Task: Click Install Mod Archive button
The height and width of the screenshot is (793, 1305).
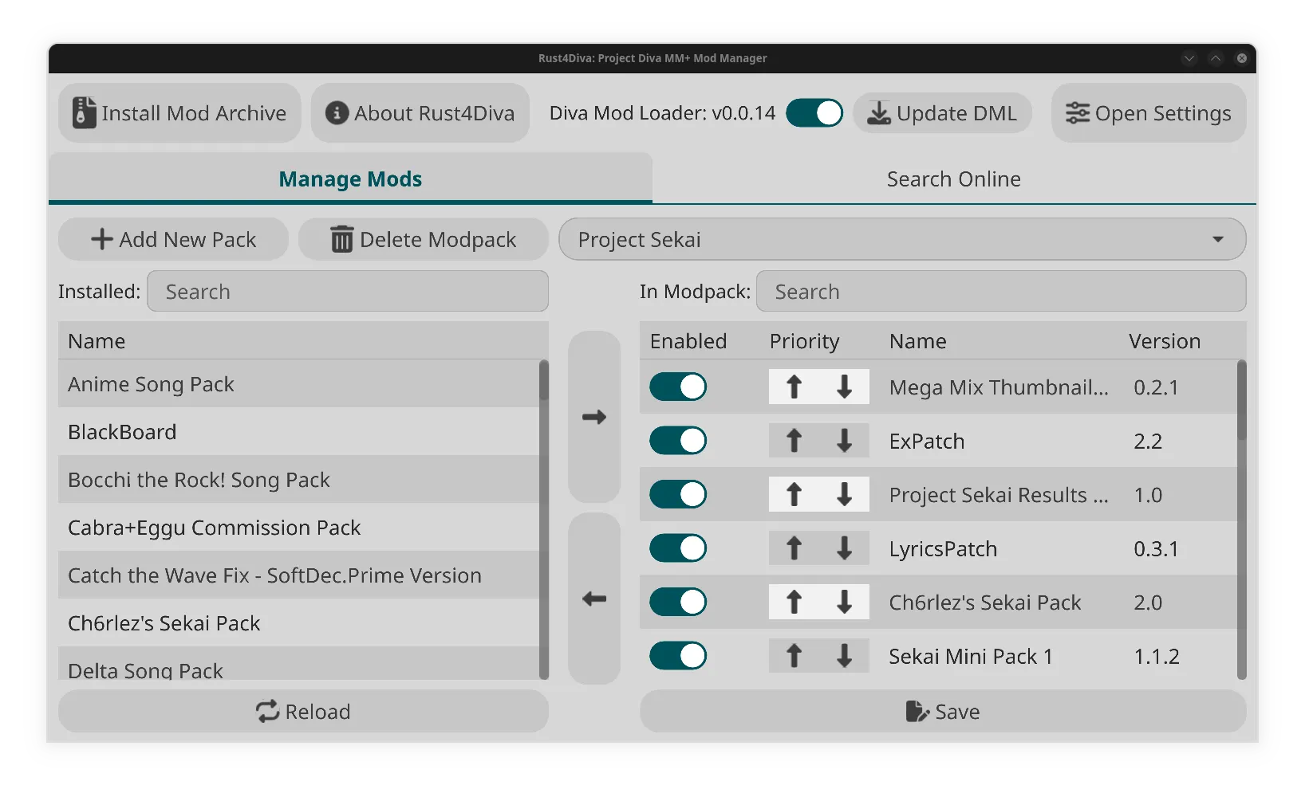Action: [x=179, y=113]
